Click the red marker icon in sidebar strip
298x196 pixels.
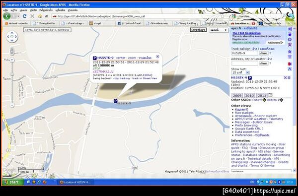coord(290,64)
